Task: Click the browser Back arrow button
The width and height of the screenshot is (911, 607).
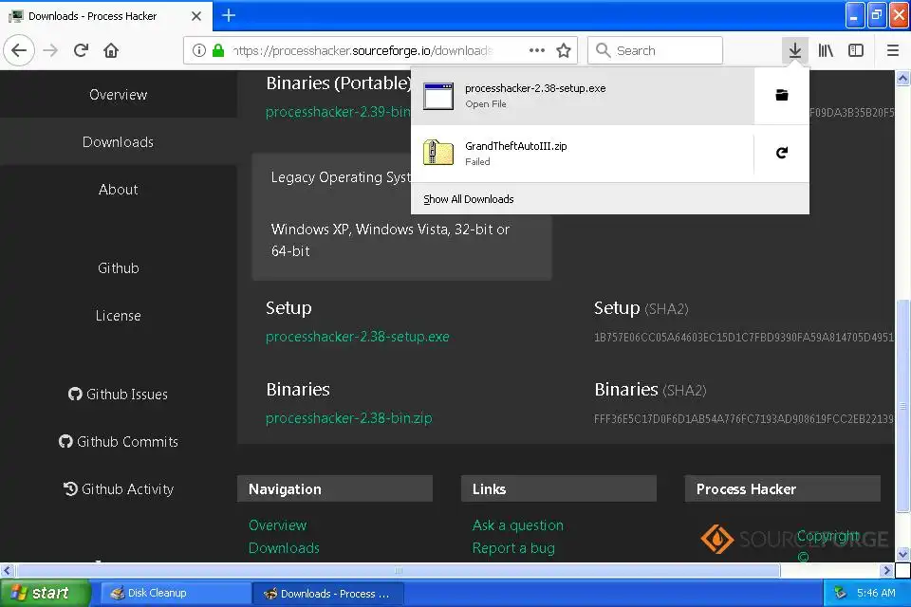Action: (19, 50)
